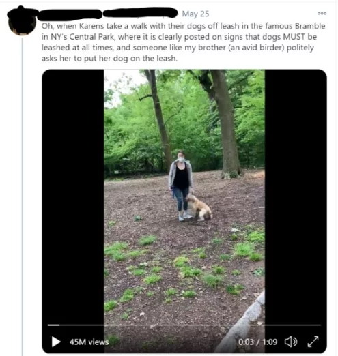Viewport: 338px width, 356px height.
Task: Open the poster's profile picture
Action: [22, 23]
